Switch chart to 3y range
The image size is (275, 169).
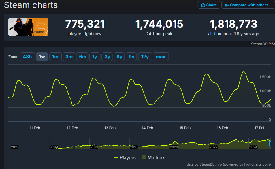point(107,57)
